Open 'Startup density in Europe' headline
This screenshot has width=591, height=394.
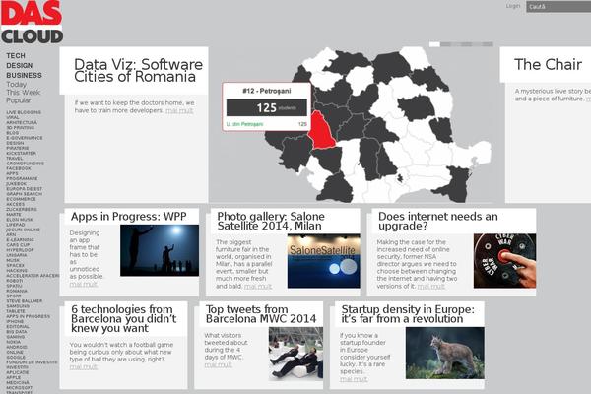(x=408, y=314)
